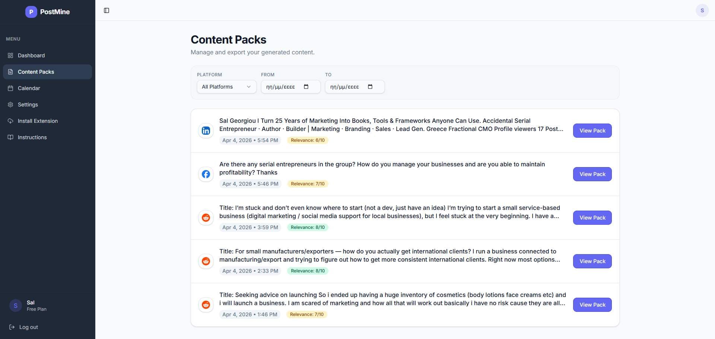715x339 pixels.
Task: Select the Reddit icon on the cosmetics inventory post
Action: click(206, 304)
